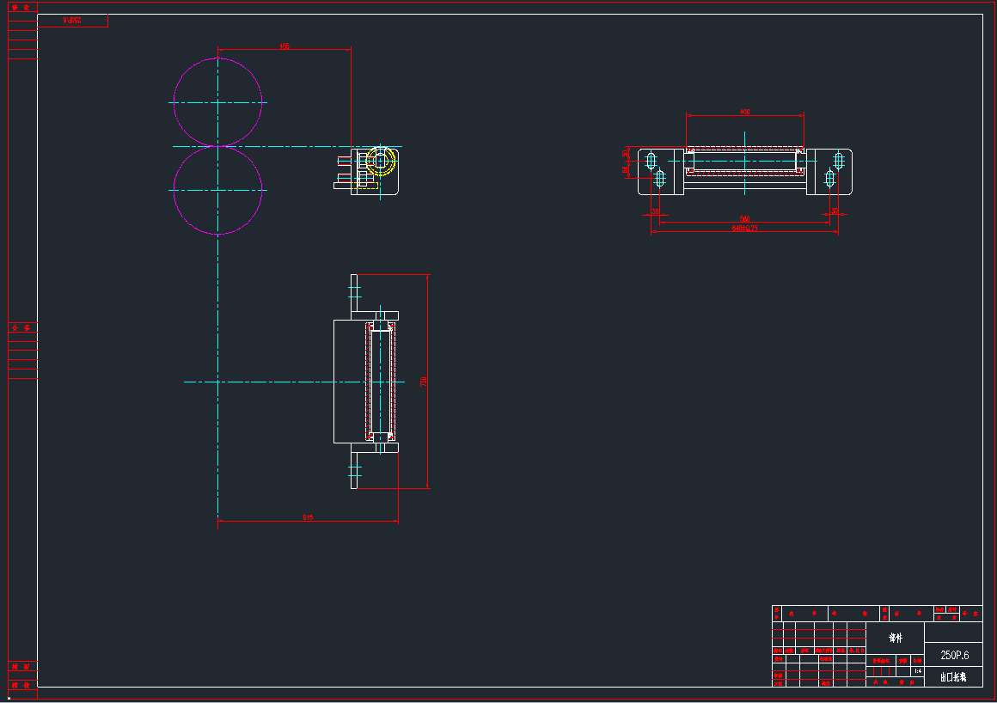Click the 560 dimension under right view

coord(744,218)
